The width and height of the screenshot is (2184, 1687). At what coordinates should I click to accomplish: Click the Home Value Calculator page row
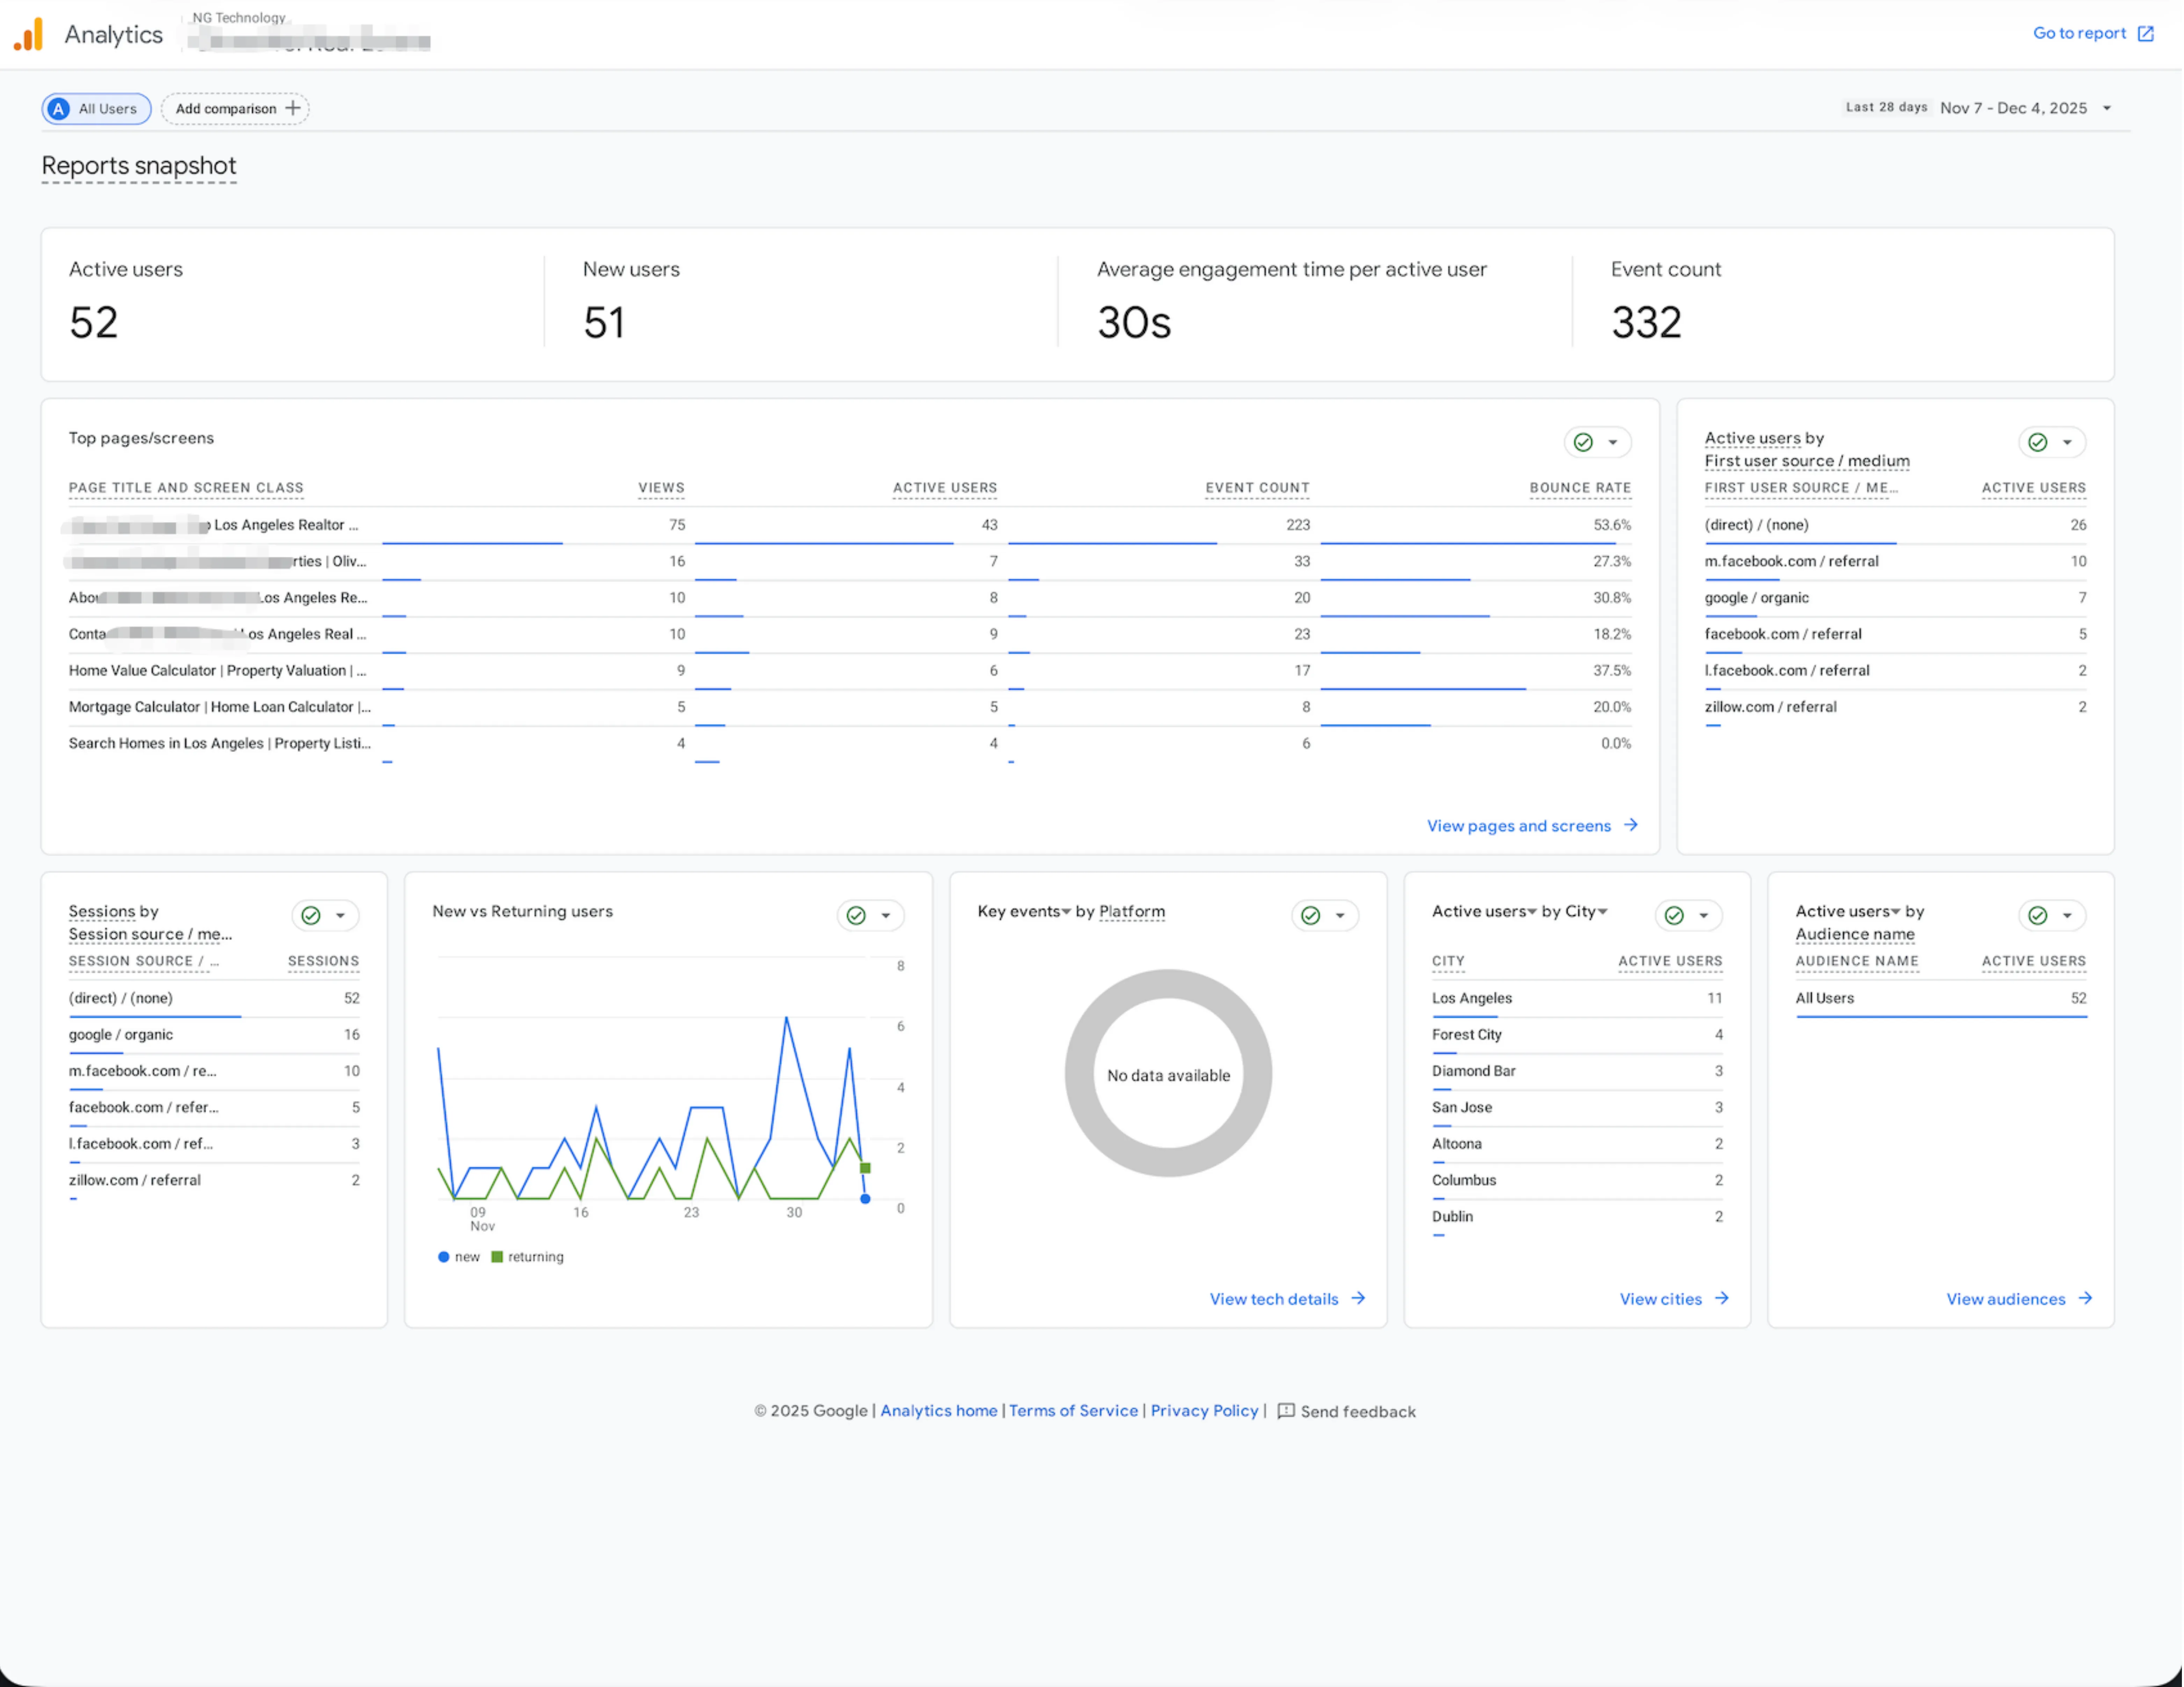pos(850,671)
